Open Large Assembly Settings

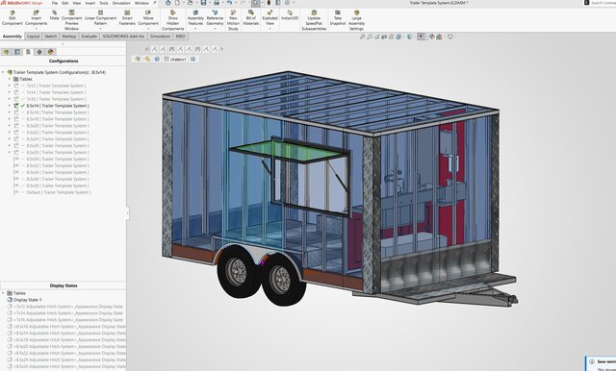[x=356, y=20]
